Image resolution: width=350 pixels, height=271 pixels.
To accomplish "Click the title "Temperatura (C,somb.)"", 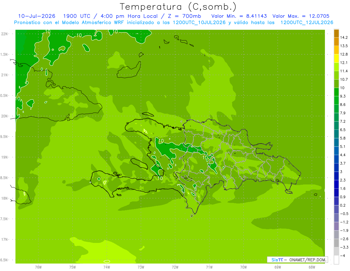I will click(x=178, y=6).
